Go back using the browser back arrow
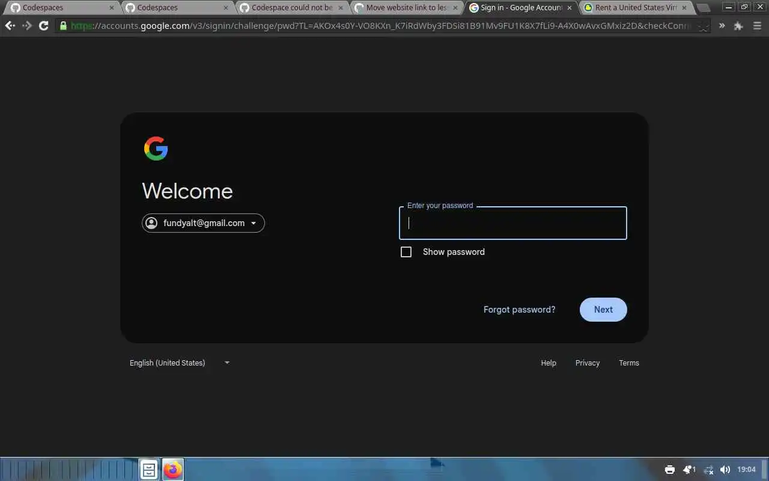 tap(10, 26)
